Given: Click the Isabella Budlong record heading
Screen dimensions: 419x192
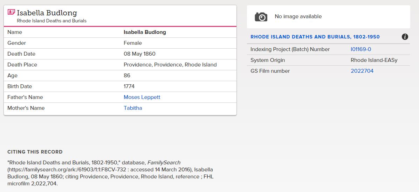Looking at the screenshot, I should [x=47, y=13].
